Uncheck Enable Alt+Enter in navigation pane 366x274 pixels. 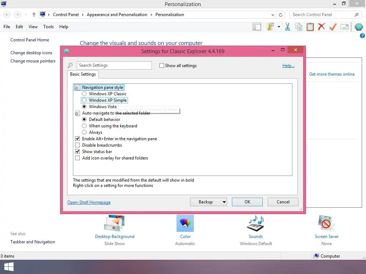[78, 139]
